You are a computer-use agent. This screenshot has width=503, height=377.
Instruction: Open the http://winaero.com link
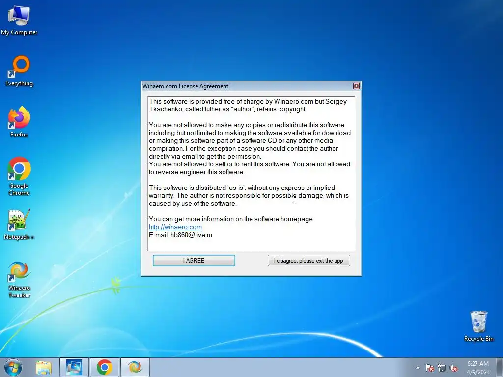(175, 227)
